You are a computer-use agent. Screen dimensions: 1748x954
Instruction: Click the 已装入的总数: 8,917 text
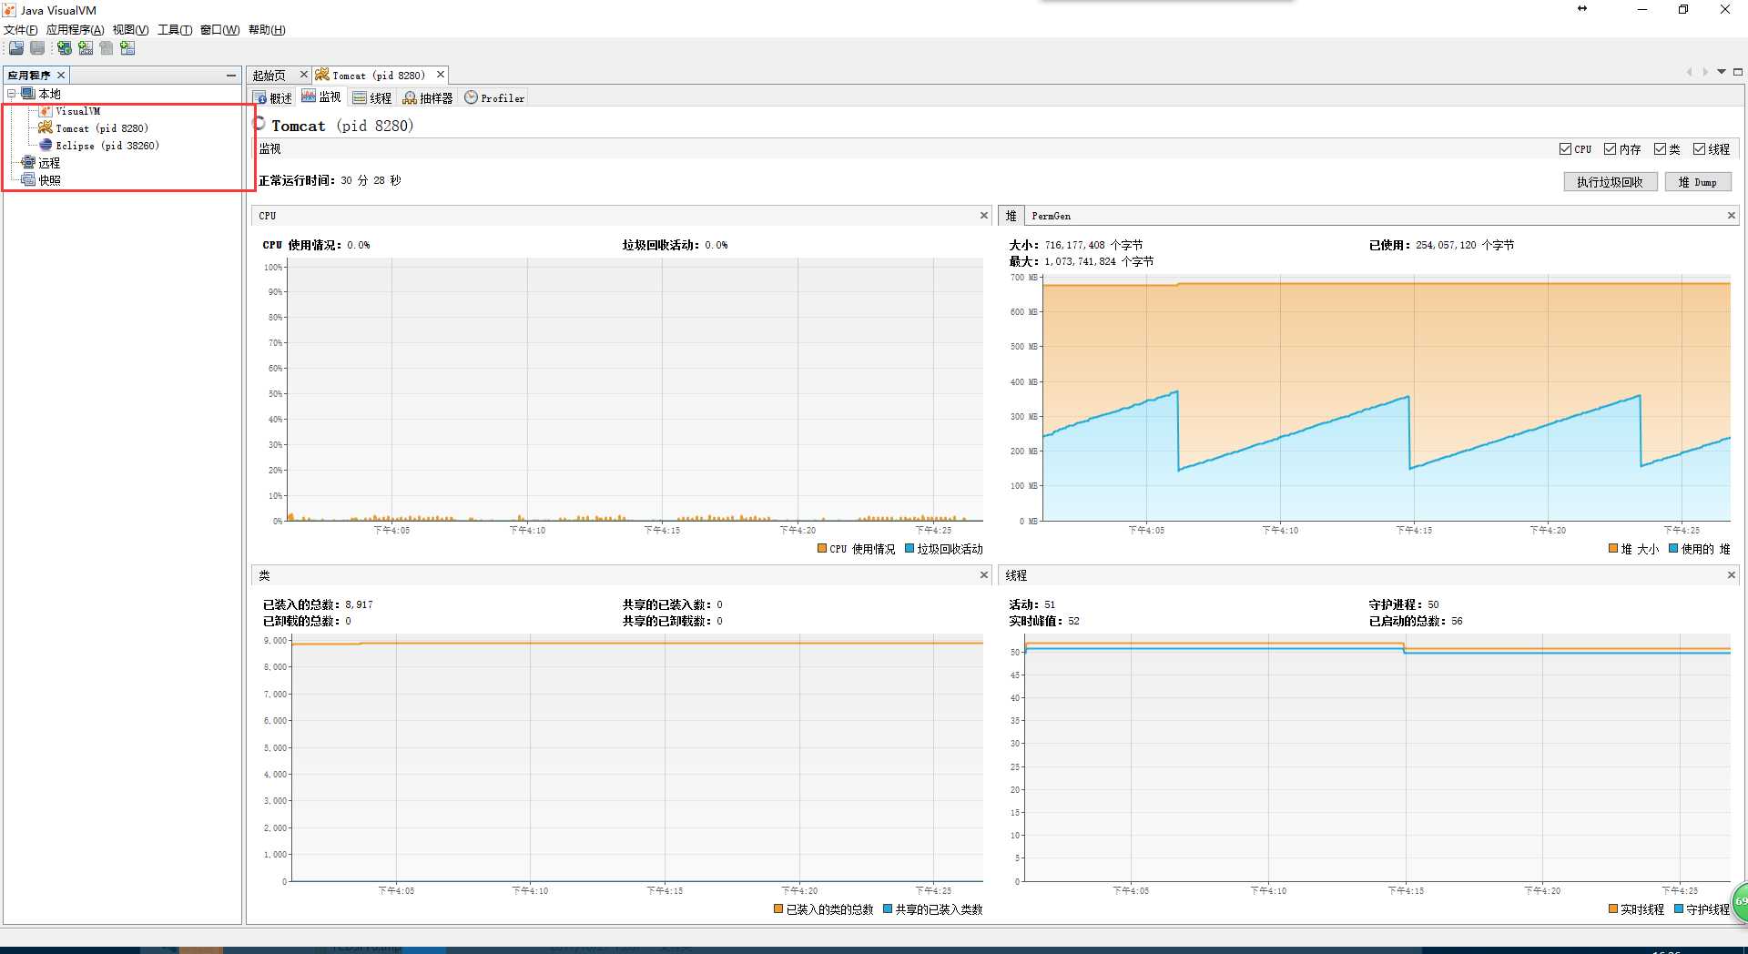[x=318, y=604]
